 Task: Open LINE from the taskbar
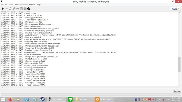(x=70, y=99)
